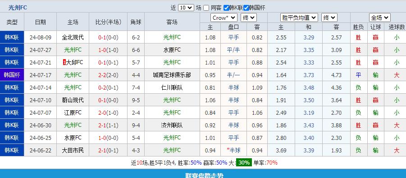The height and width of the screenshot is (178, 406).
Task: Click the 韩国杯 match type label
Action: click(x=12, y=75)
